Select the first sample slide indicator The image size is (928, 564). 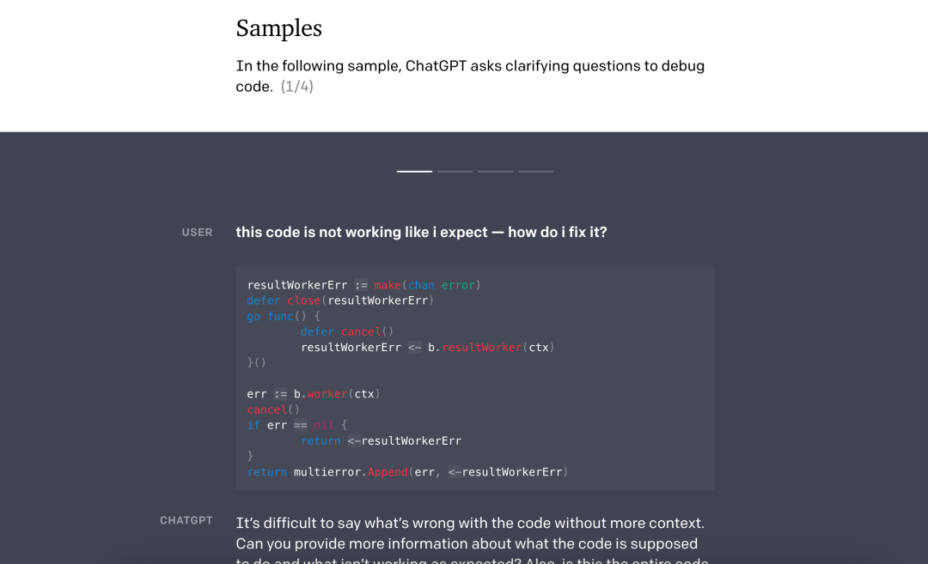coord(414,172)
